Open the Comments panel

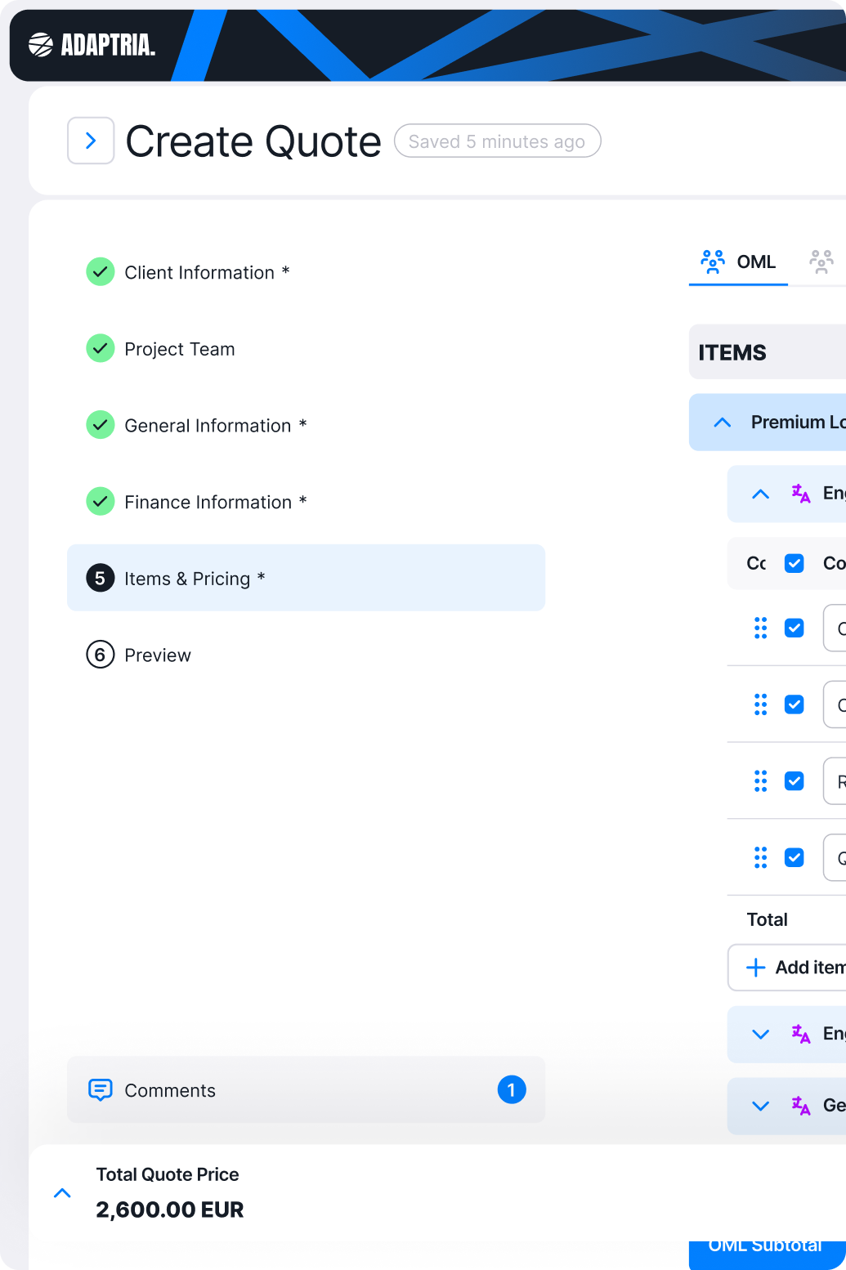(306, 1089)
